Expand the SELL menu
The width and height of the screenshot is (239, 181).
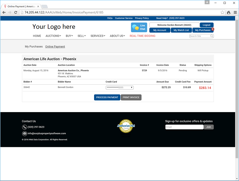pos(82,36)
